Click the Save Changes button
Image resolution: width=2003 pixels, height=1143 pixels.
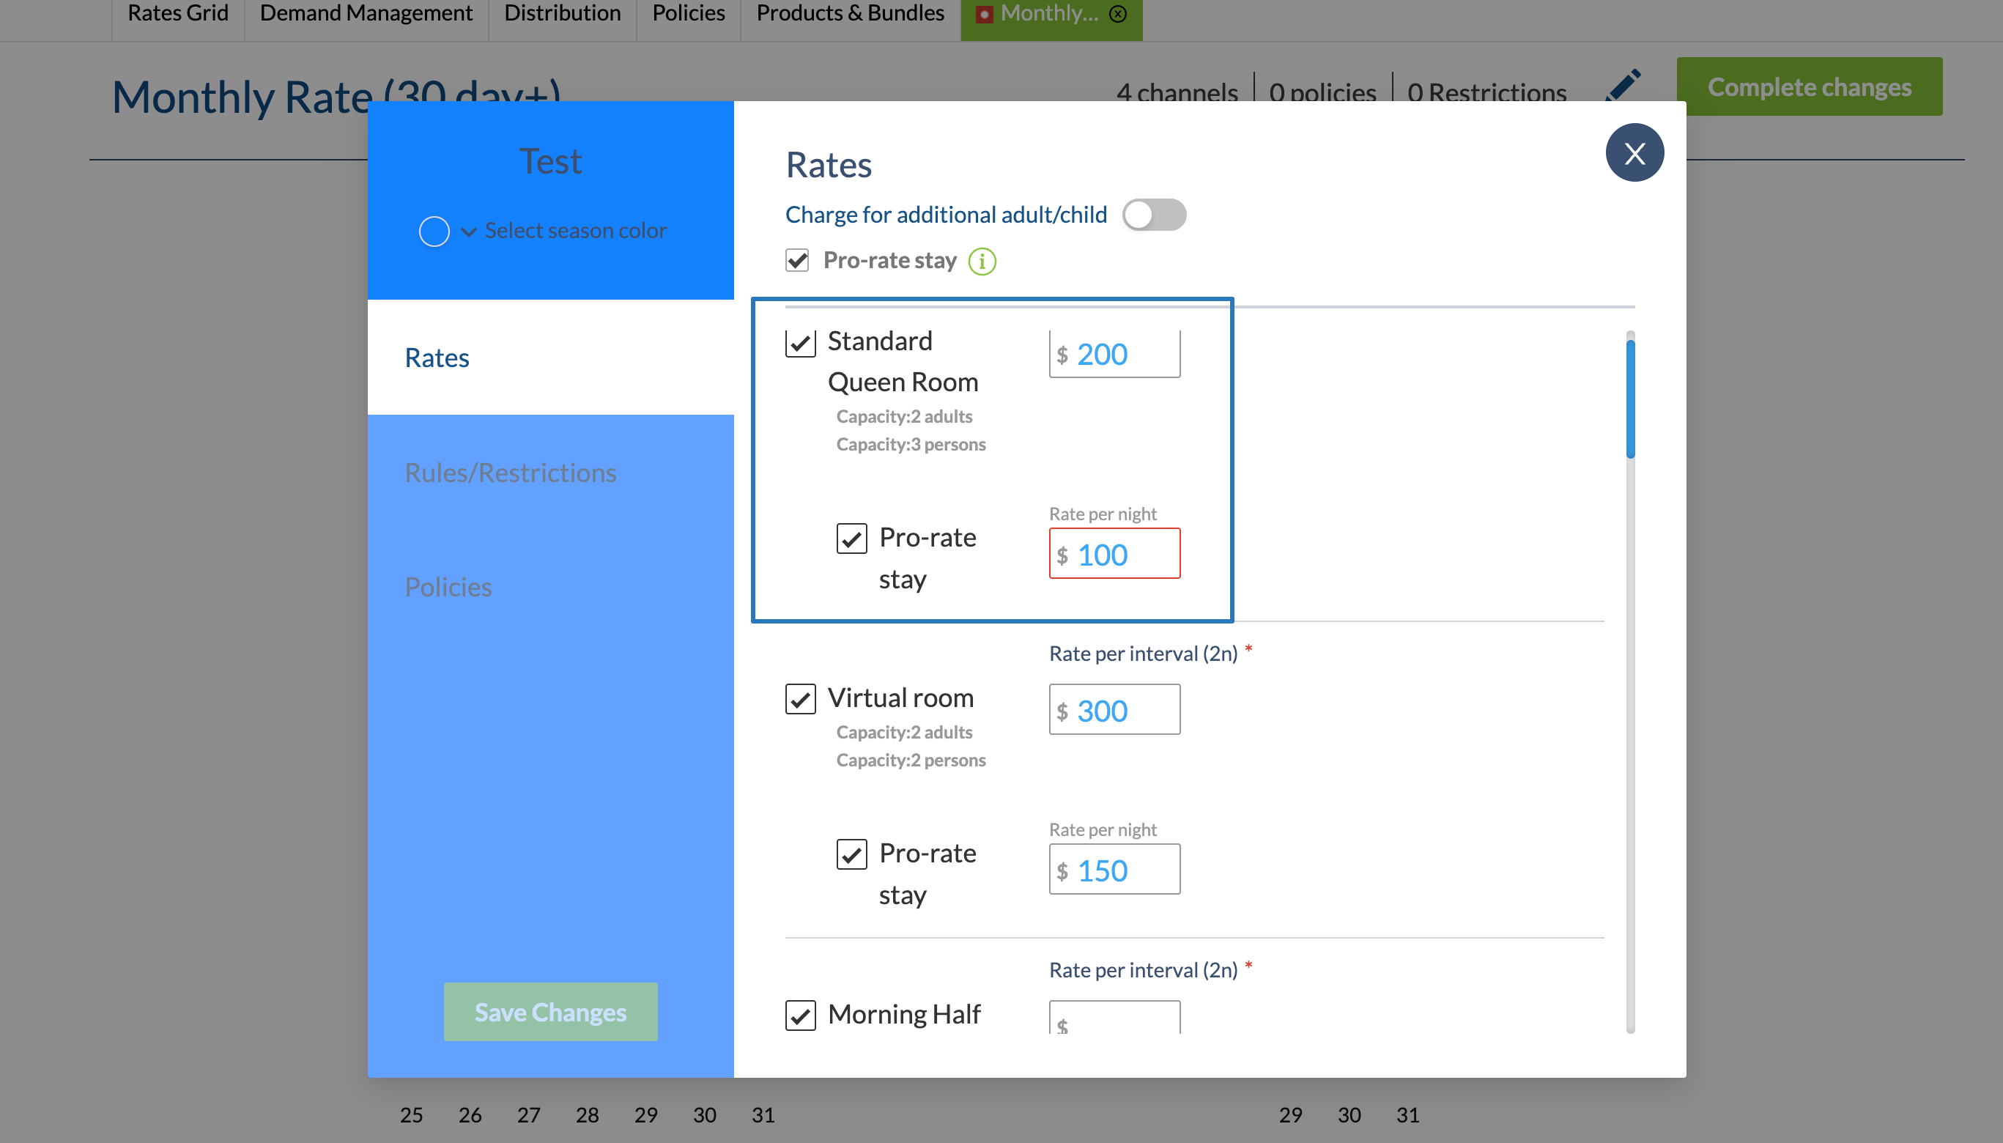(550, 1012)
